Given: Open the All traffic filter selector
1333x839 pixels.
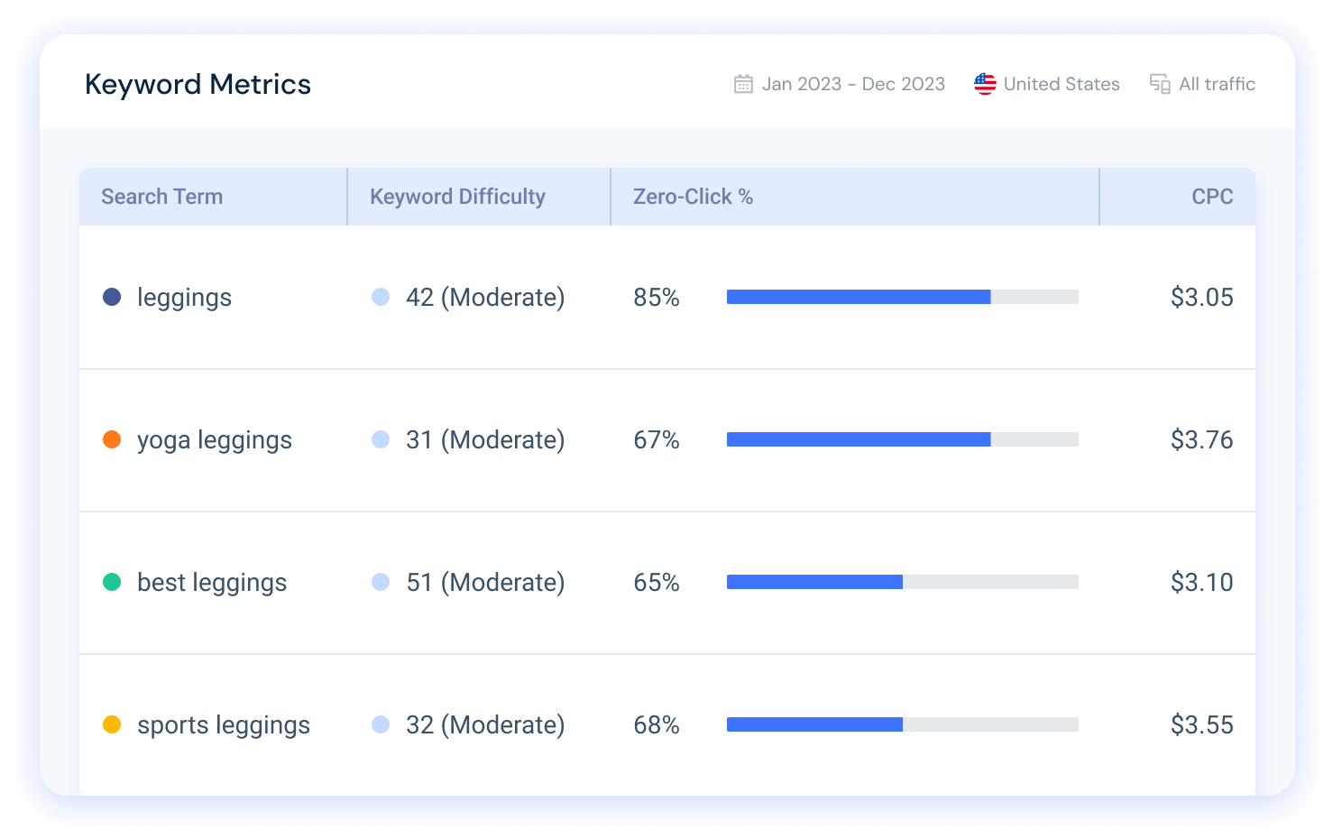Looking at the screenshot, I should click(x=1218, y=83).
